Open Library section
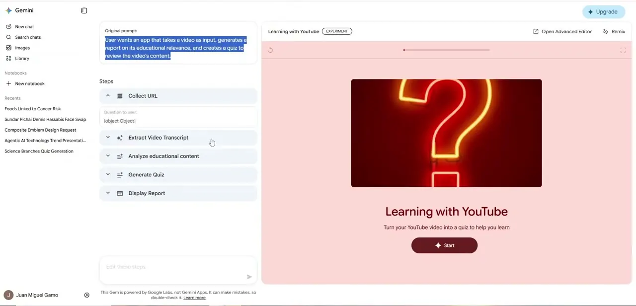This screenshot has height=306, width=636. pos(22,59)
